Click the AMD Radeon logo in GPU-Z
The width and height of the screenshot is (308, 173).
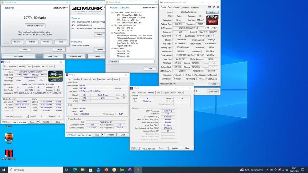[x=212, y=20]
